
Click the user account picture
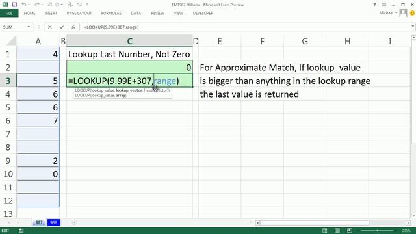tap(403, 13)
